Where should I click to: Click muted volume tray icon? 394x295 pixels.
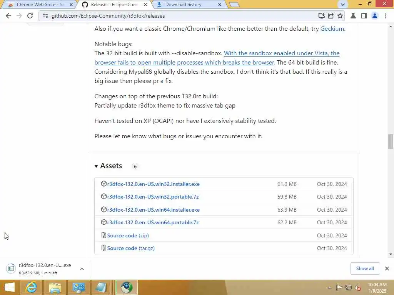(x=358, y=288)
